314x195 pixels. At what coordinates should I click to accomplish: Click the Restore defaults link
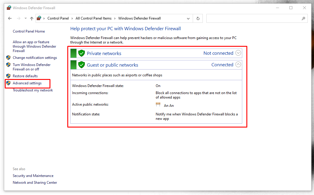pos(25,76)
